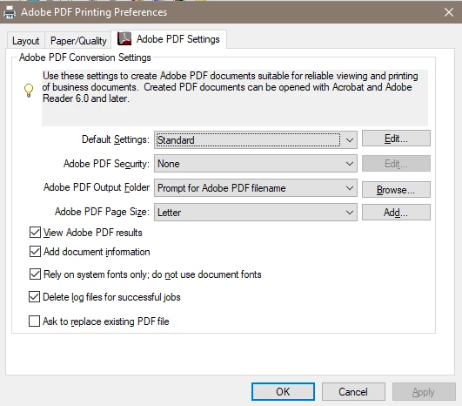Select the Adobe PDF Settings tab
The height and width of the screenshot is (406, 462).
tap(169, 39)
